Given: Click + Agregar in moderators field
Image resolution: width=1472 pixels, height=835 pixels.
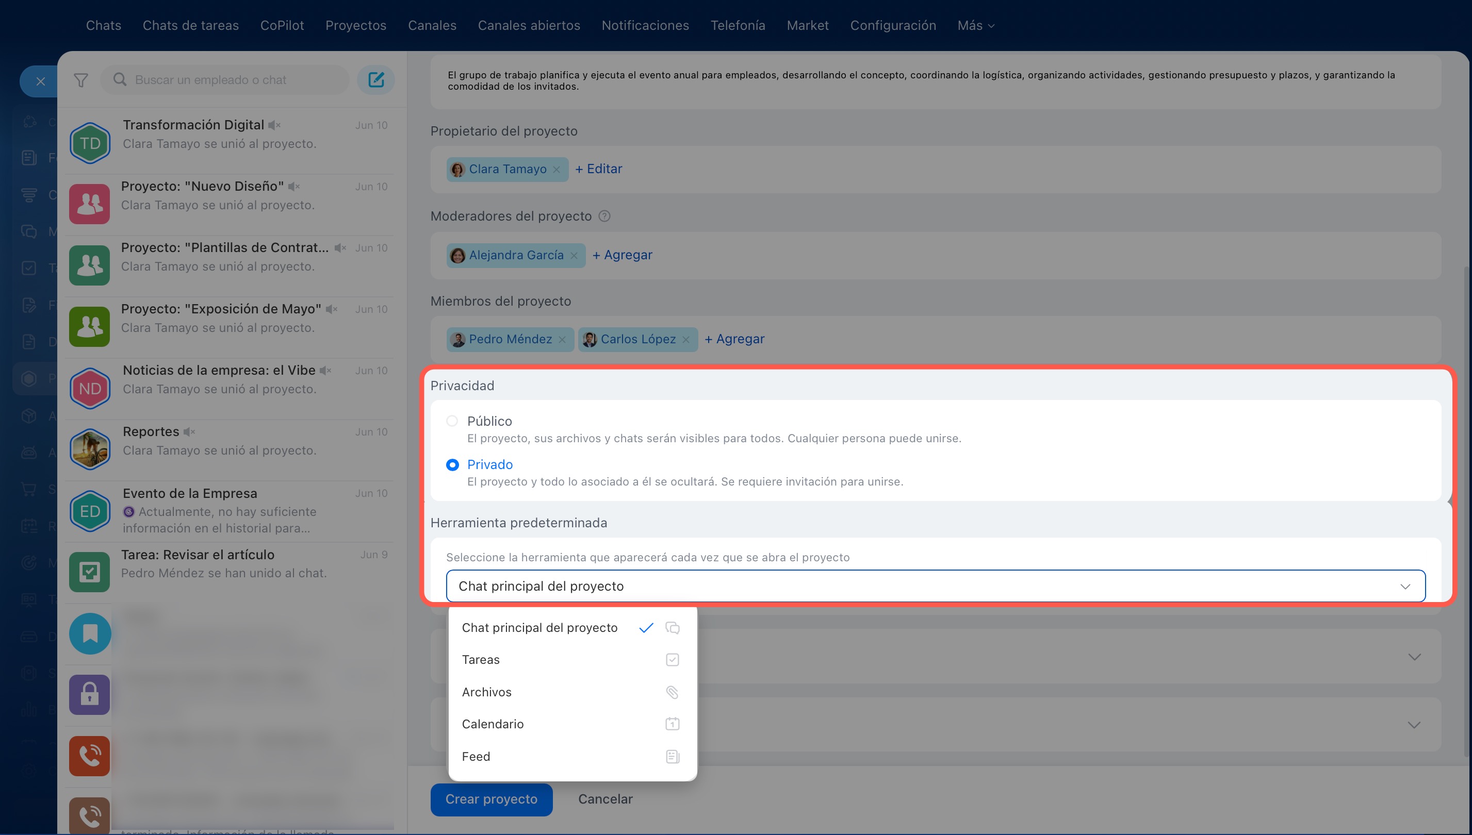Looking at the screenshot, I should [x=622, y=255].
